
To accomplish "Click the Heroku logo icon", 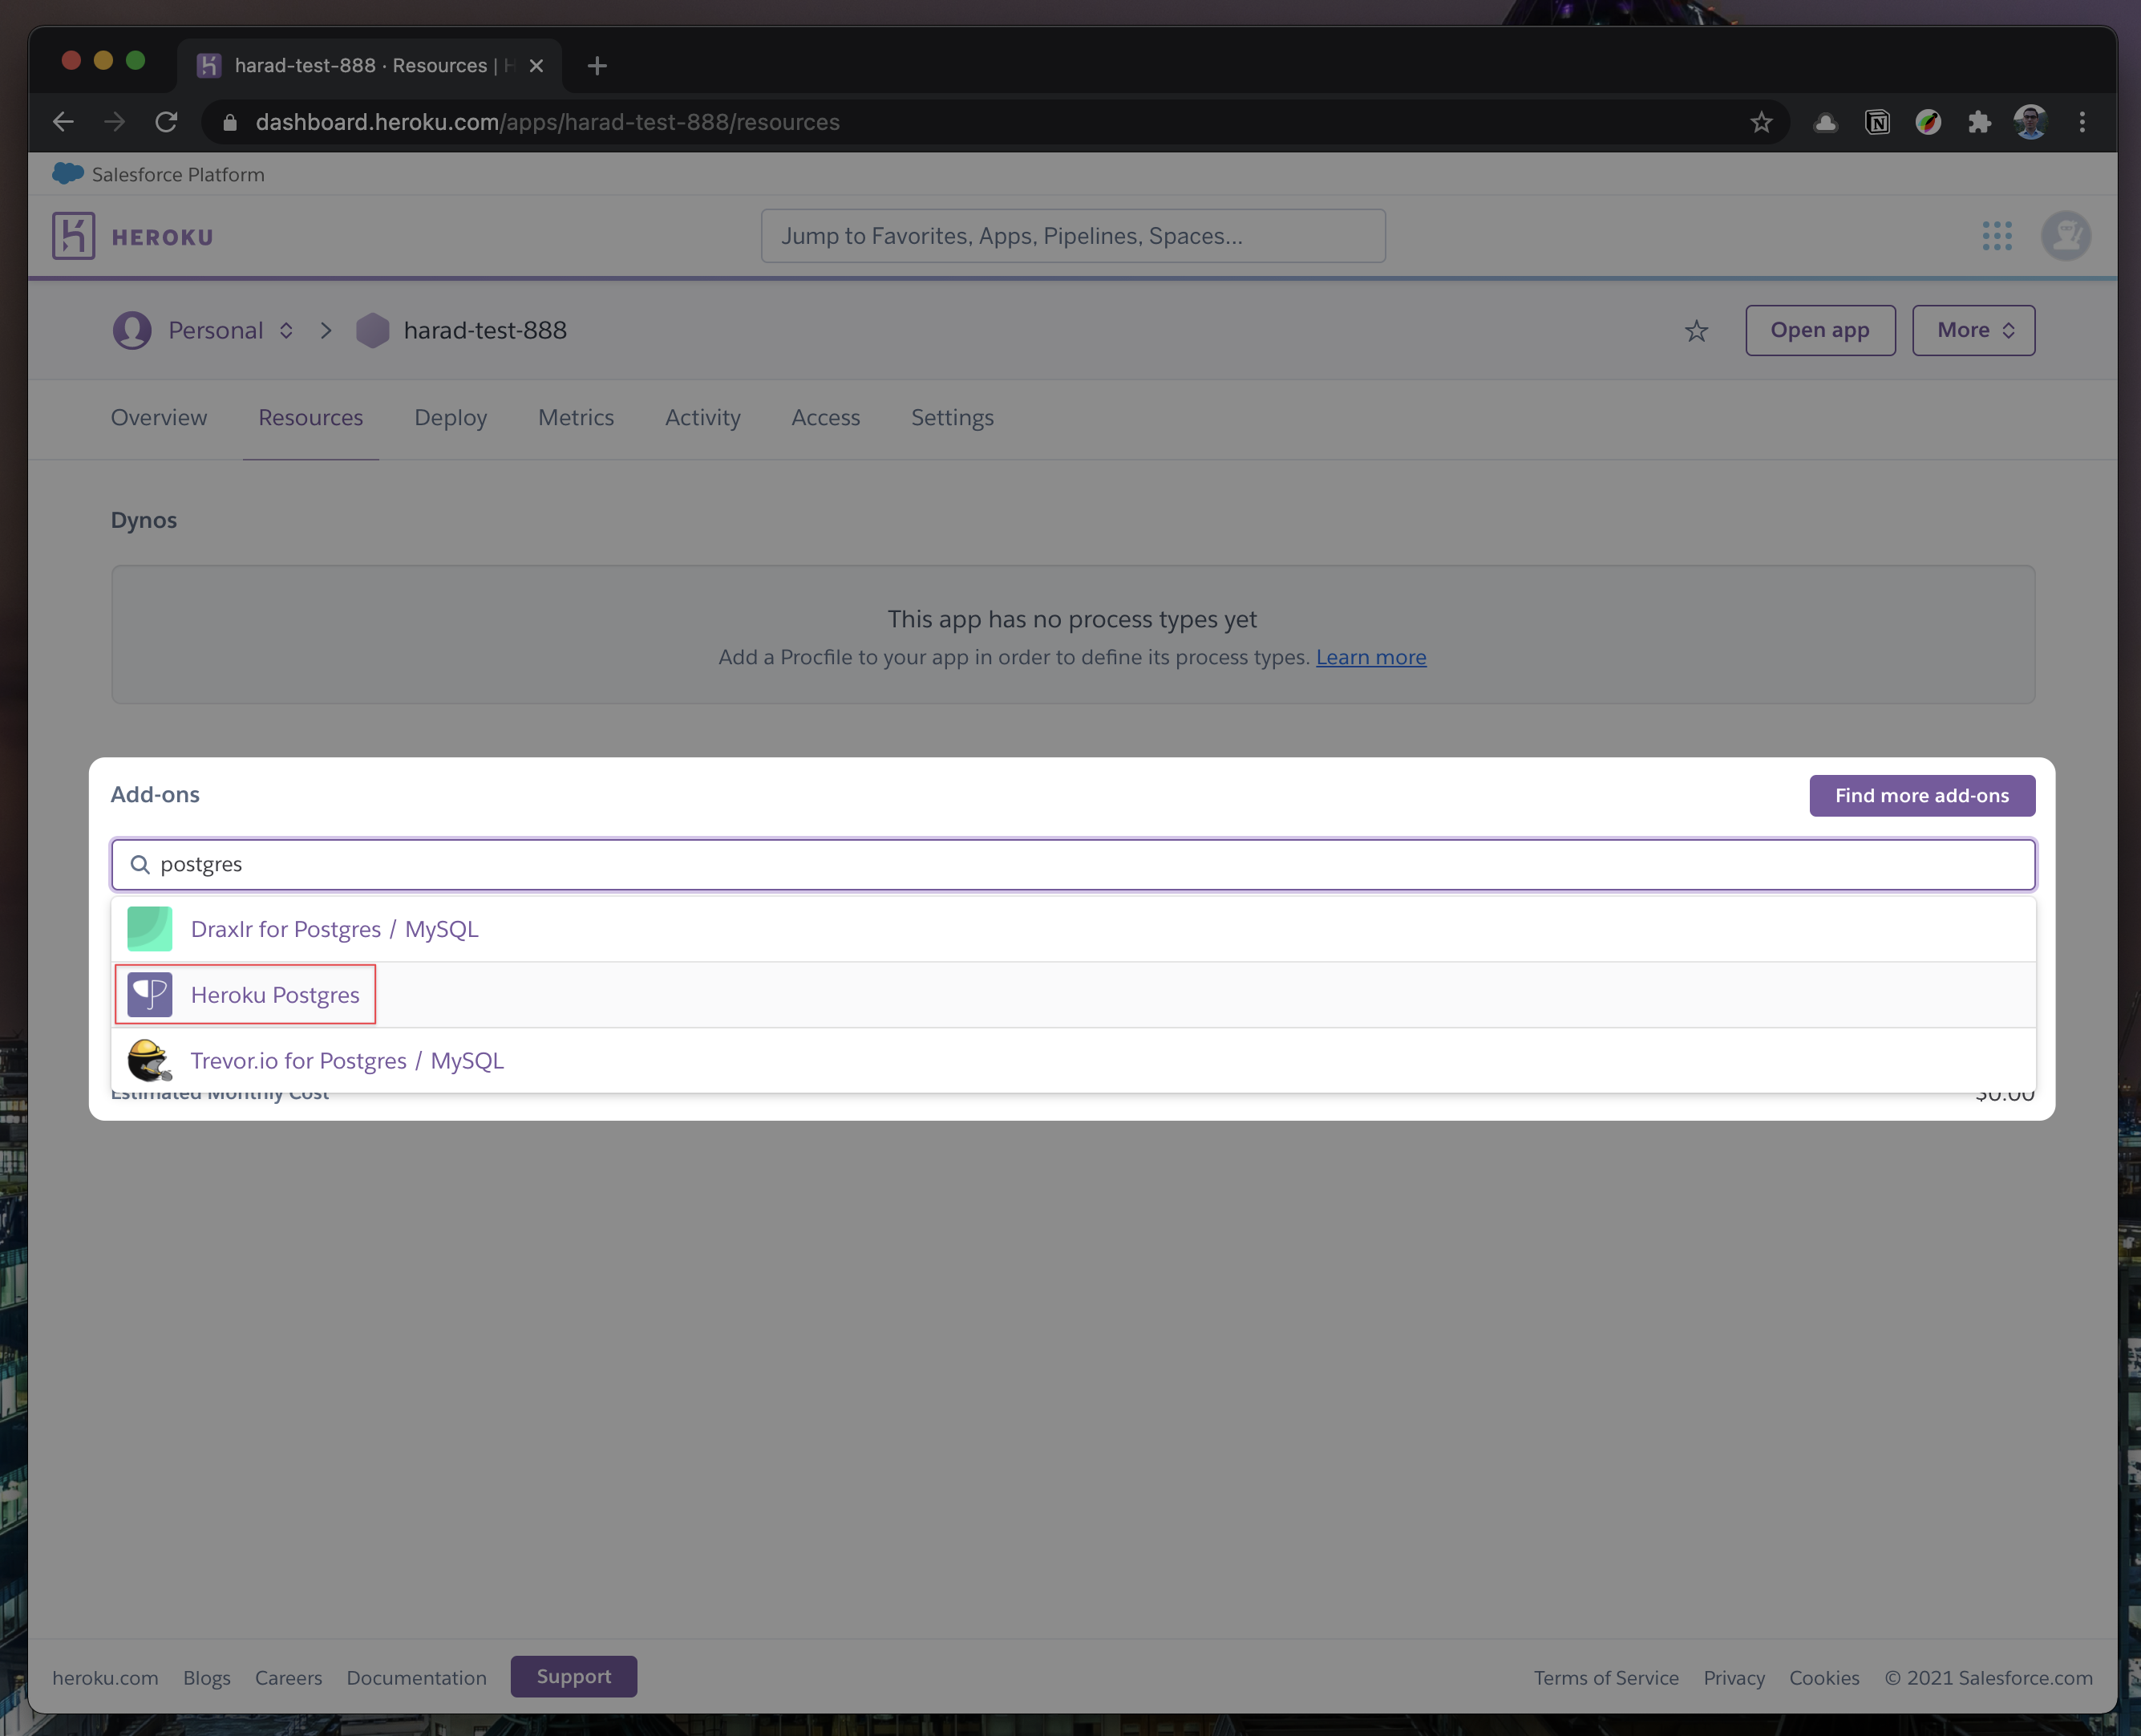I will point(74,236).
